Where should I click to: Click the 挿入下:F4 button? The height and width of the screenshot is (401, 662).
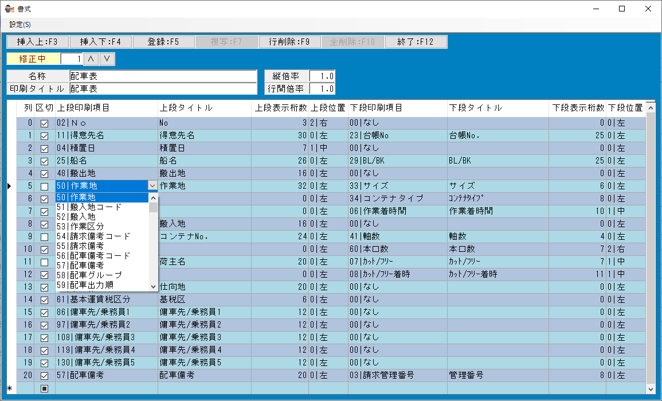coord(100,42)
